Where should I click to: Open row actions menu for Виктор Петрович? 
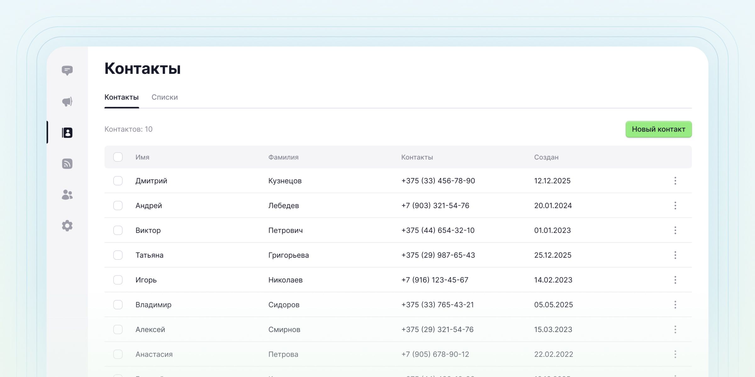point(675,230)
